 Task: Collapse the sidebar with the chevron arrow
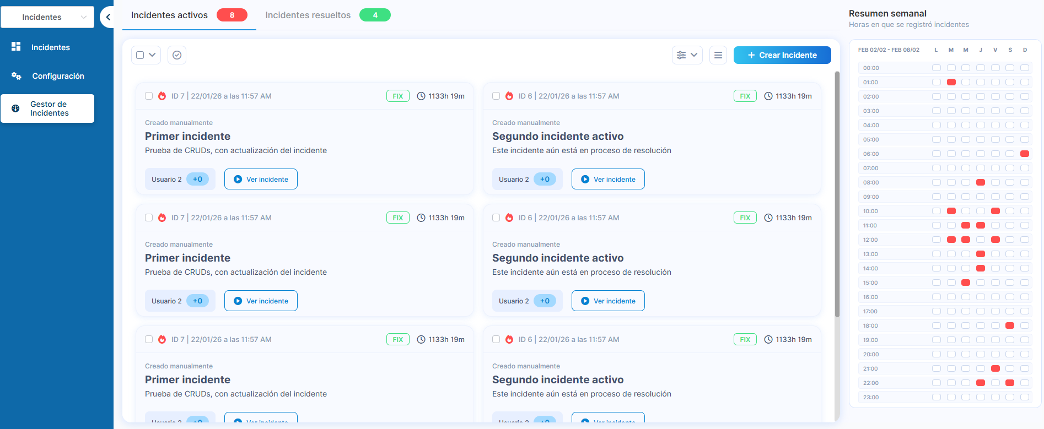[x=108, y=17]
